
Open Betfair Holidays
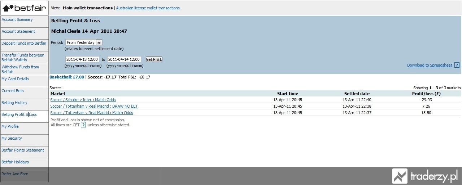click(15, 162)
